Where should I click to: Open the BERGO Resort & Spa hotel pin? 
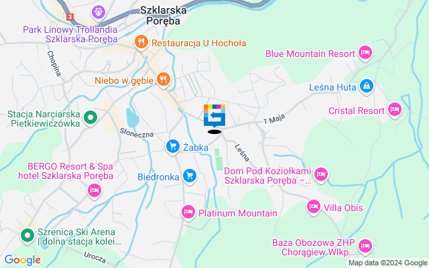[95, 190]
